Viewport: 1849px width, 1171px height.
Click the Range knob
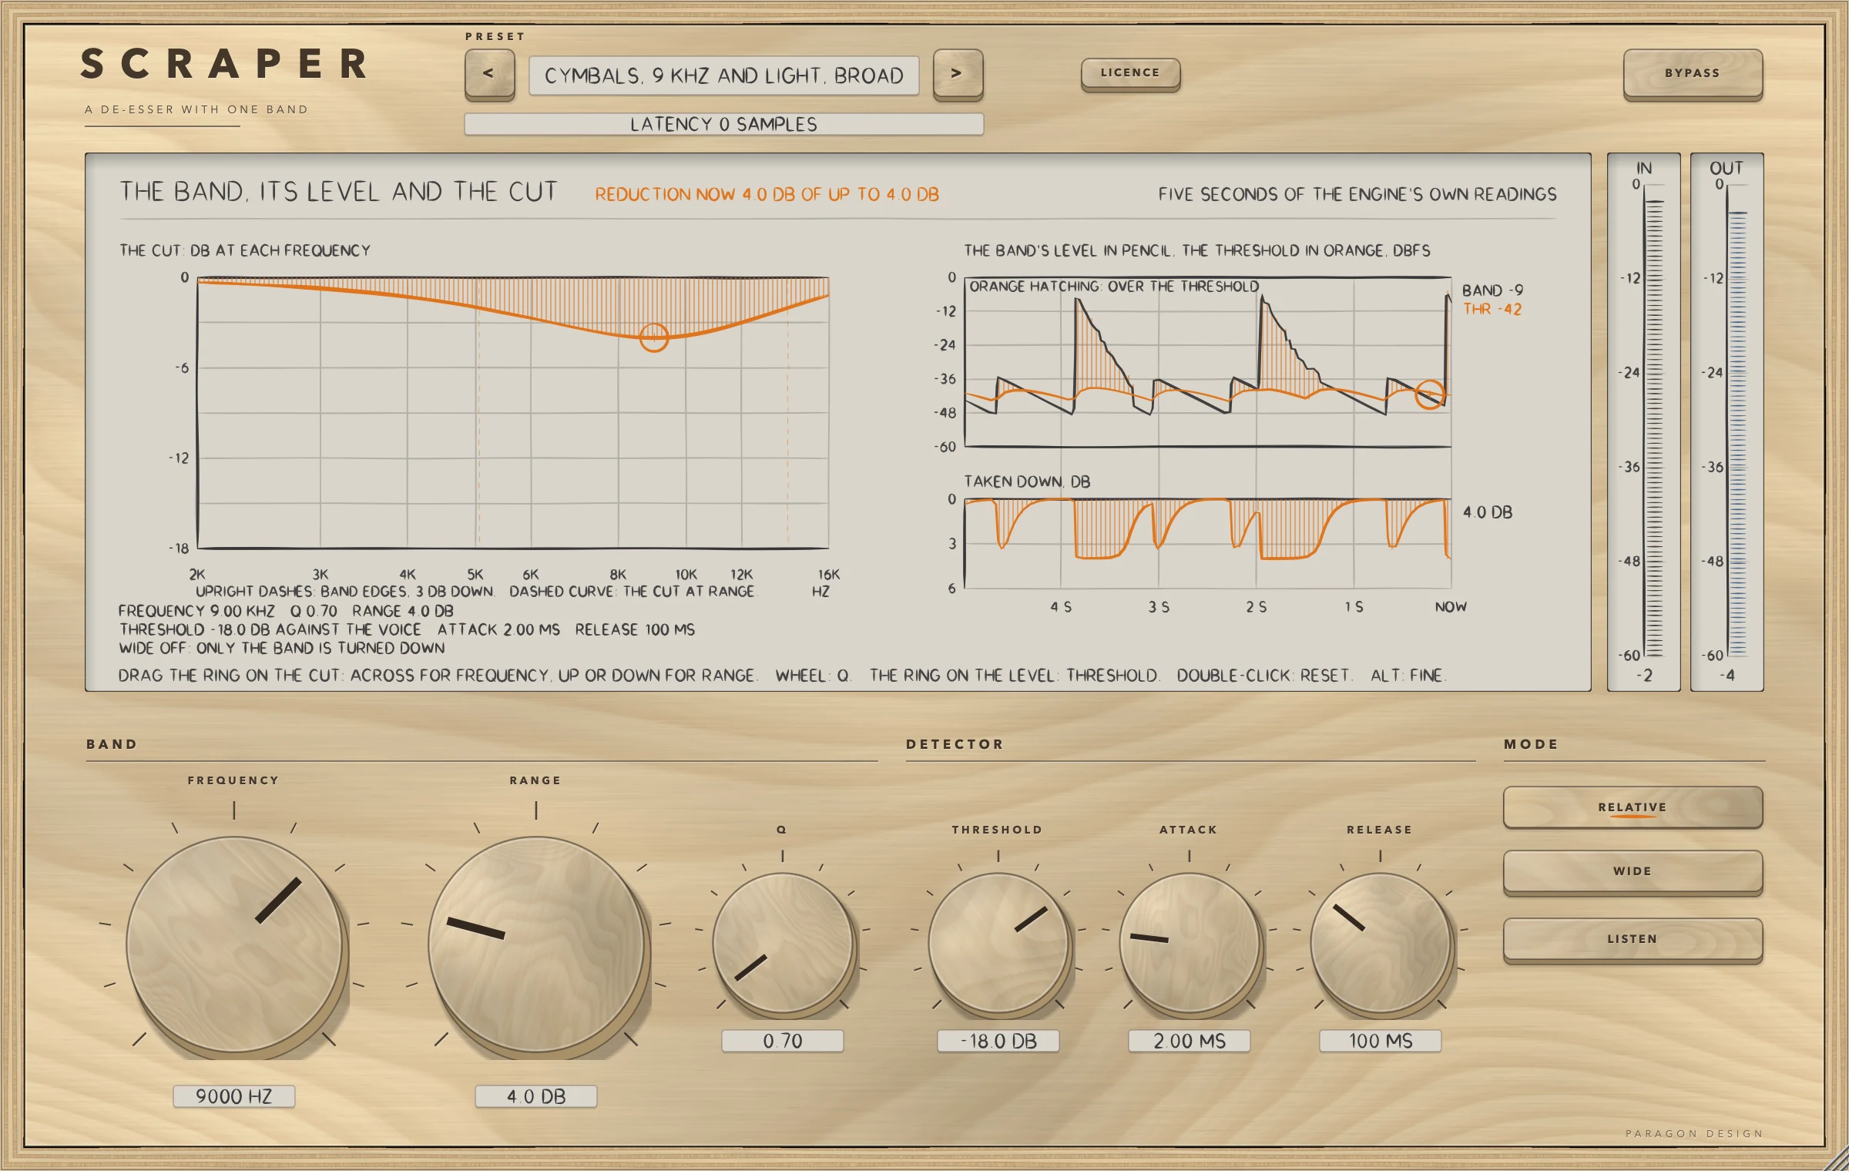(x=536, y=945)
